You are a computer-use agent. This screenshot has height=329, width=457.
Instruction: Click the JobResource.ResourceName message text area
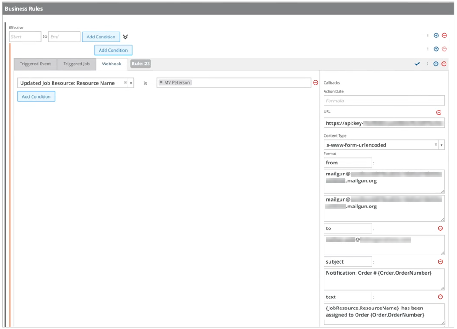384,314
